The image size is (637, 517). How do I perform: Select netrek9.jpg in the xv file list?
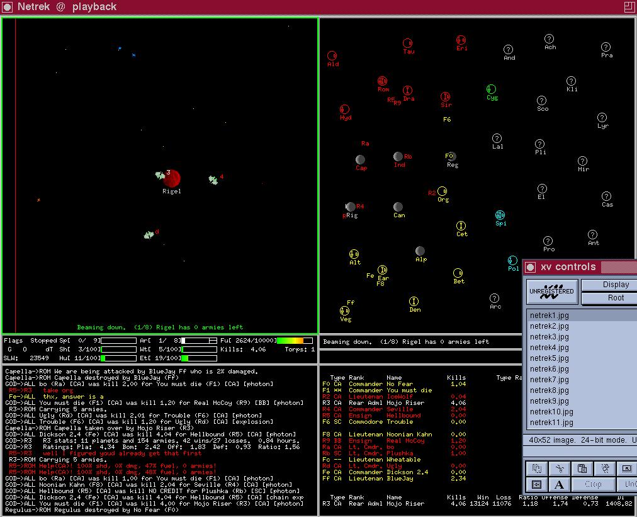(x=582, y=401)
